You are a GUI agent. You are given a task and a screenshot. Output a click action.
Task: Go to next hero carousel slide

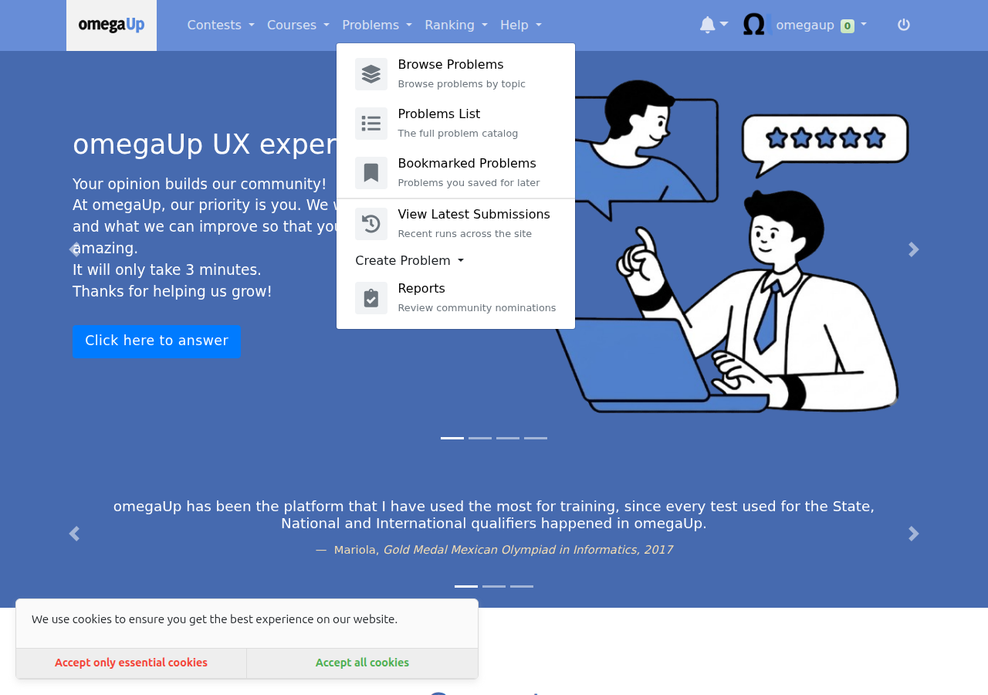[914, 249]
